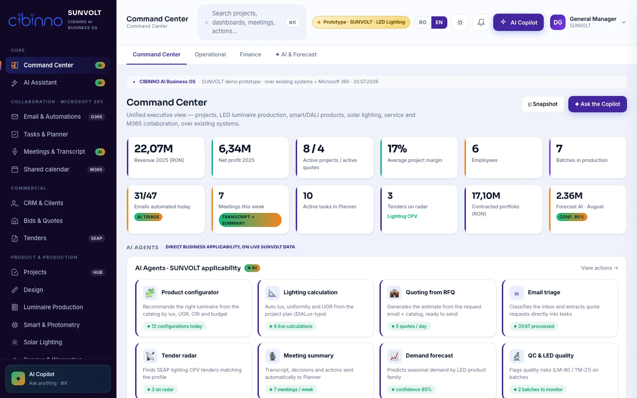Open notifications bell icon
This screenshot has width=637, height=398.
(481, 22)
